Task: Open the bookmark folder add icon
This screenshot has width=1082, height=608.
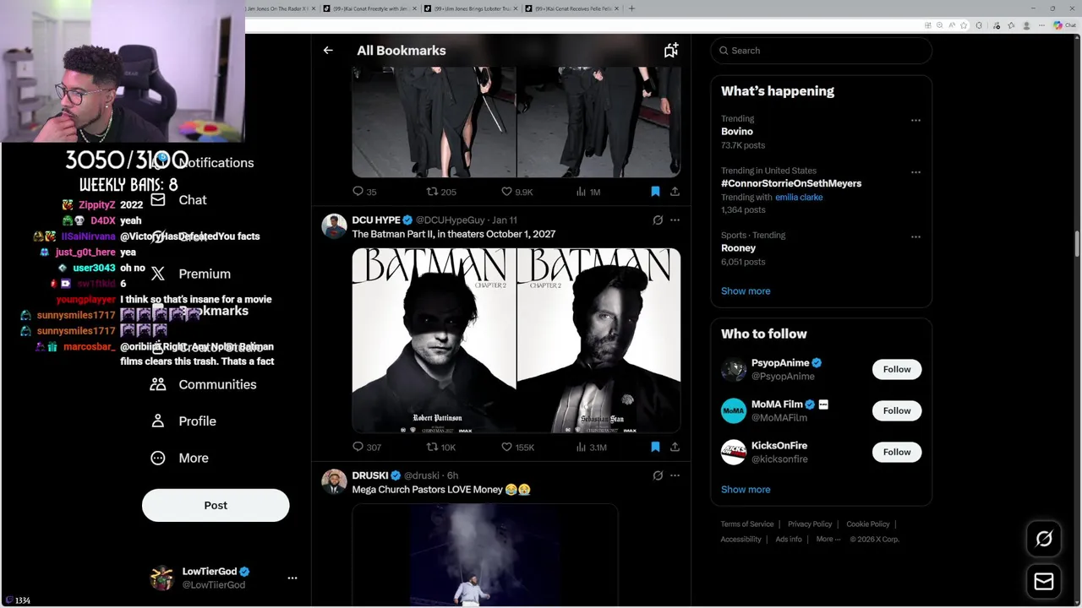Action: [x=671, y=51]
